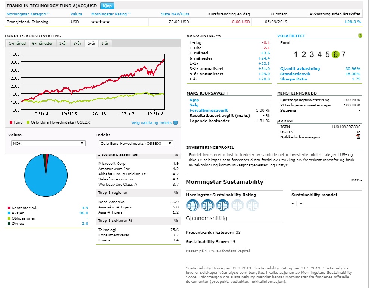This screenshot has height=288, width=369.
Task: Click the green Obligasjoner legend swatch
Action: coord(9,218)
